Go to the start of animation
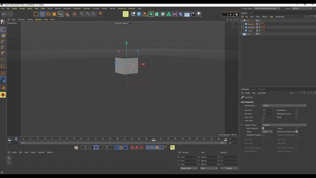This screenshot has height=178, width=316. [82, 147]
